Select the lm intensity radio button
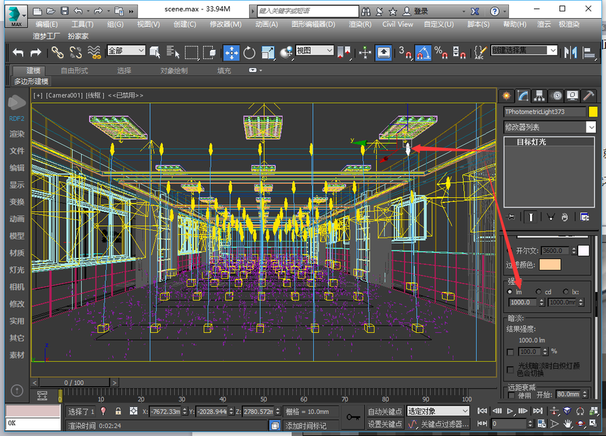 (510, 291)
